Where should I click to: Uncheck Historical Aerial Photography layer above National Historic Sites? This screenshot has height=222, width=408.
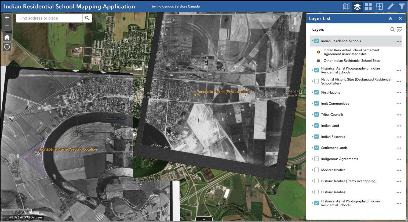point(316,70)
